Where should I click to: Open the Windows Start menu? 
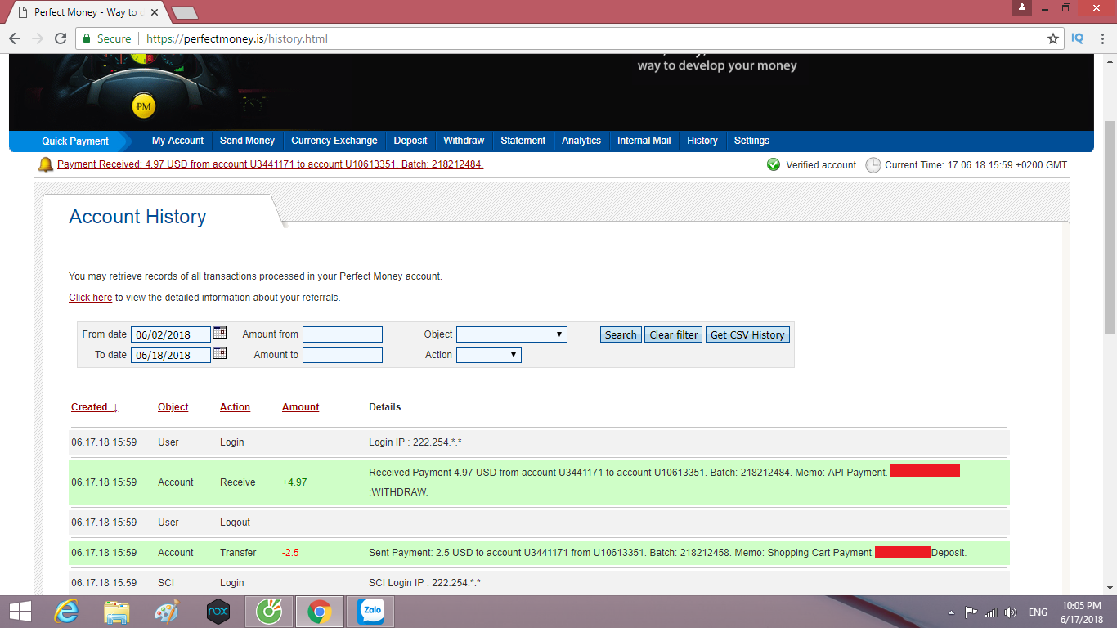(x=20, y=612)
